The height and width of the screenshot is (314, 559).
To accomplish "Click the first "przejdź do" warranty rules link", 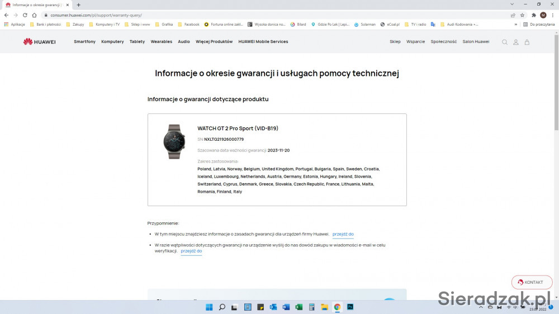I will click(x=343, y=234).
